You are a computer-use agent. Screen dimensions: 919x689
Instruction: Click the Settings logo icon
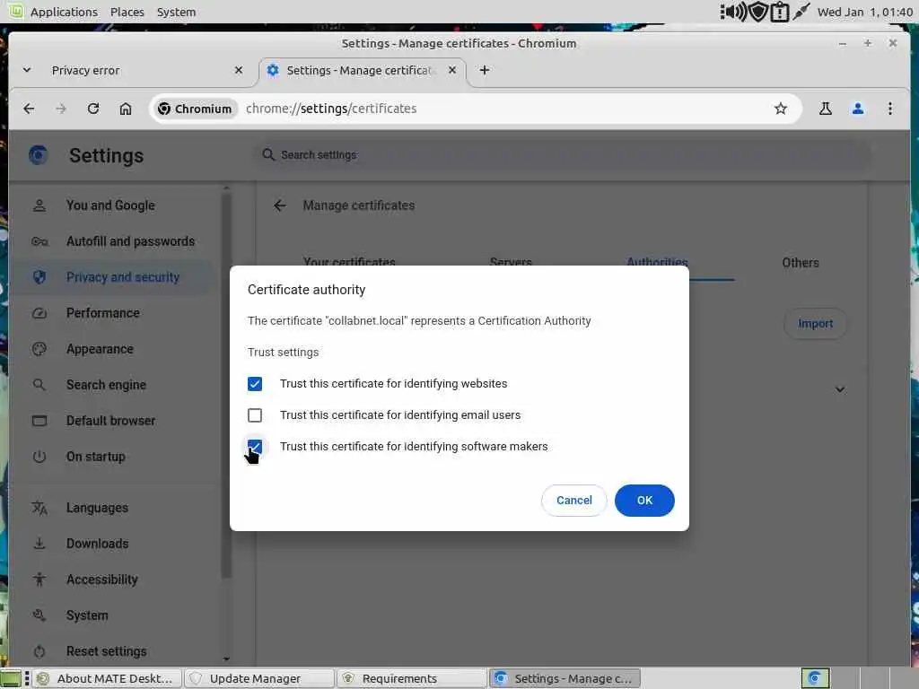click(38, 155)
